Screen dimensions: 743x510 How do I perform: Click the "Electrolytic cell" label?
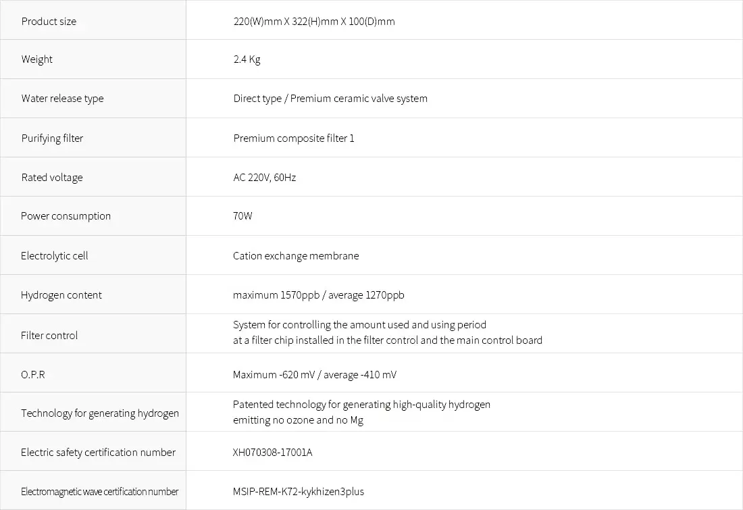pyautogui.click(x=54, y=256)
